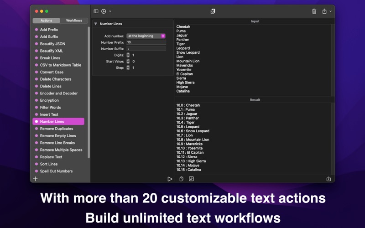
Task: Click the Input panel header
Action: pos(255,21)
